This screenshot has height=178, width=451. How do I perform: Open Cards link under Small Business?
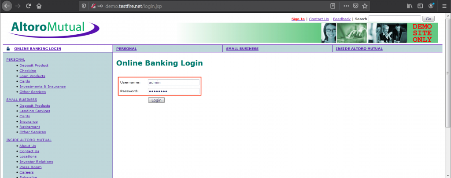point(25,116)
